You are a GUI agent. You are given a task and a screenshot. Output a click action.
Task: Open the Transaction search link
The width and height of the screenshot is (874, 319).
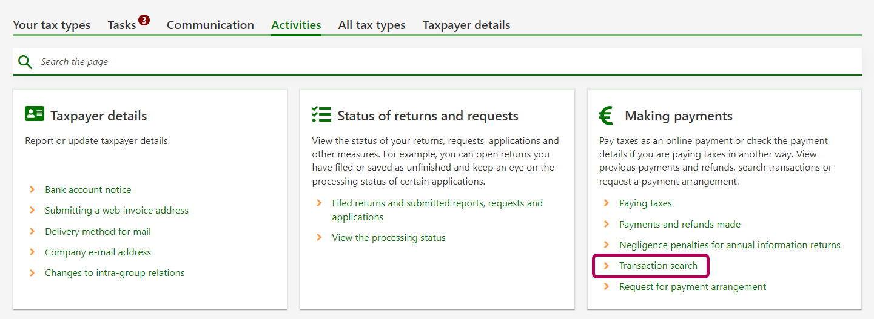(658, 266)
